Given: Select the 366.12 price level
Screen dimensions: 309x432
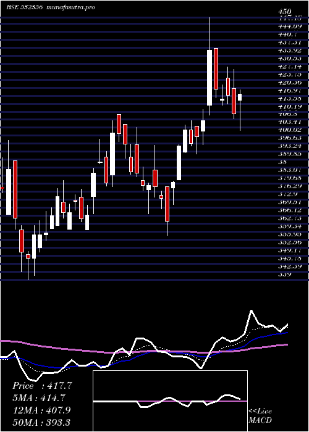Looking at the screenshot, I should (290, 210).
